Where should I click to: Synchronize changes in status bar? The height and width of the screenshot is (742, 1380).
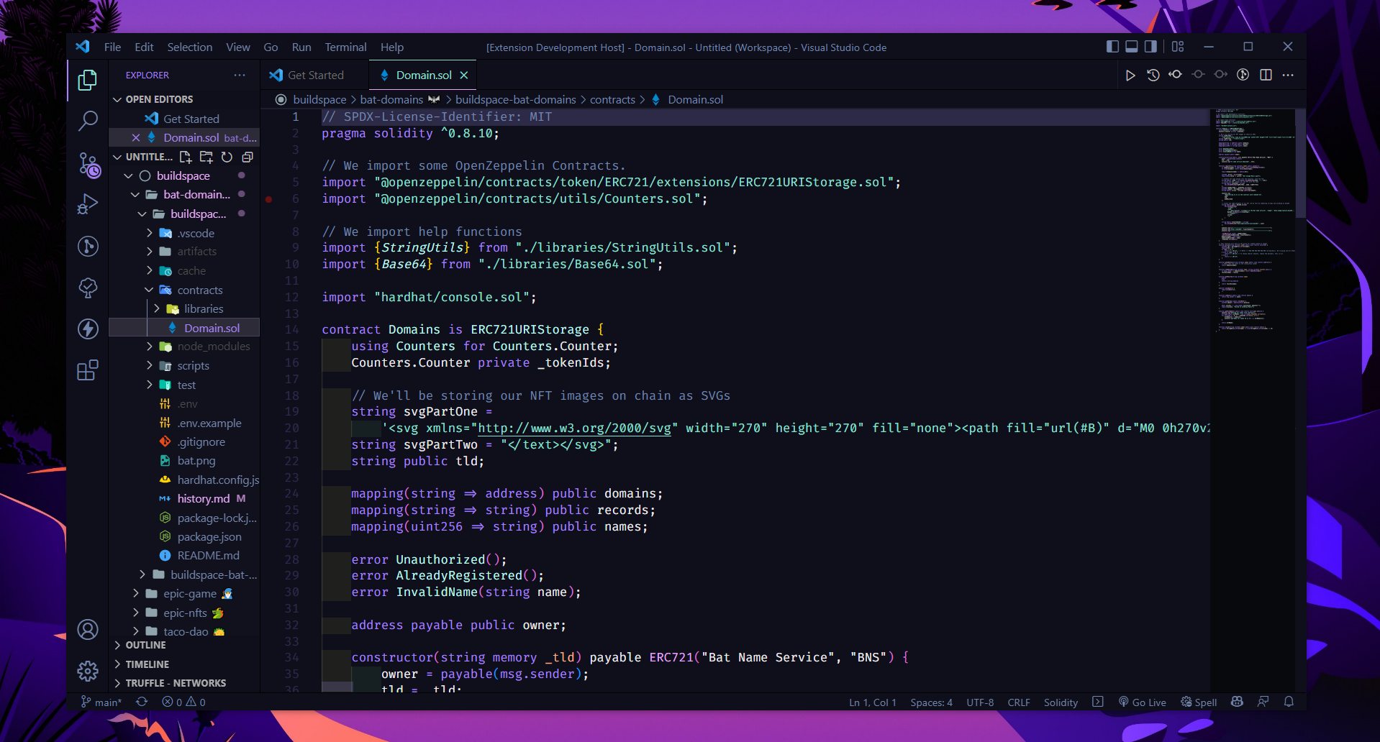[x=142, y=702]
